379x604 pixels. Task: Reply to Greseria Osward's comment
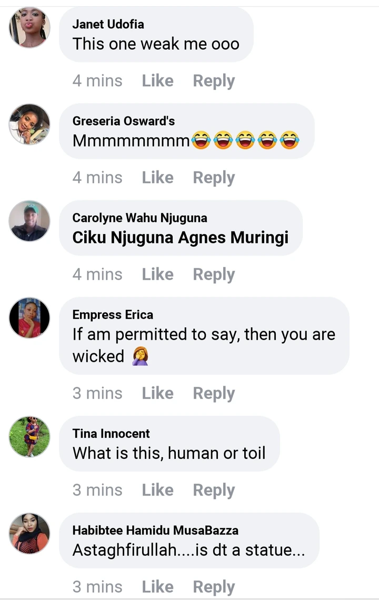[214, 178]
